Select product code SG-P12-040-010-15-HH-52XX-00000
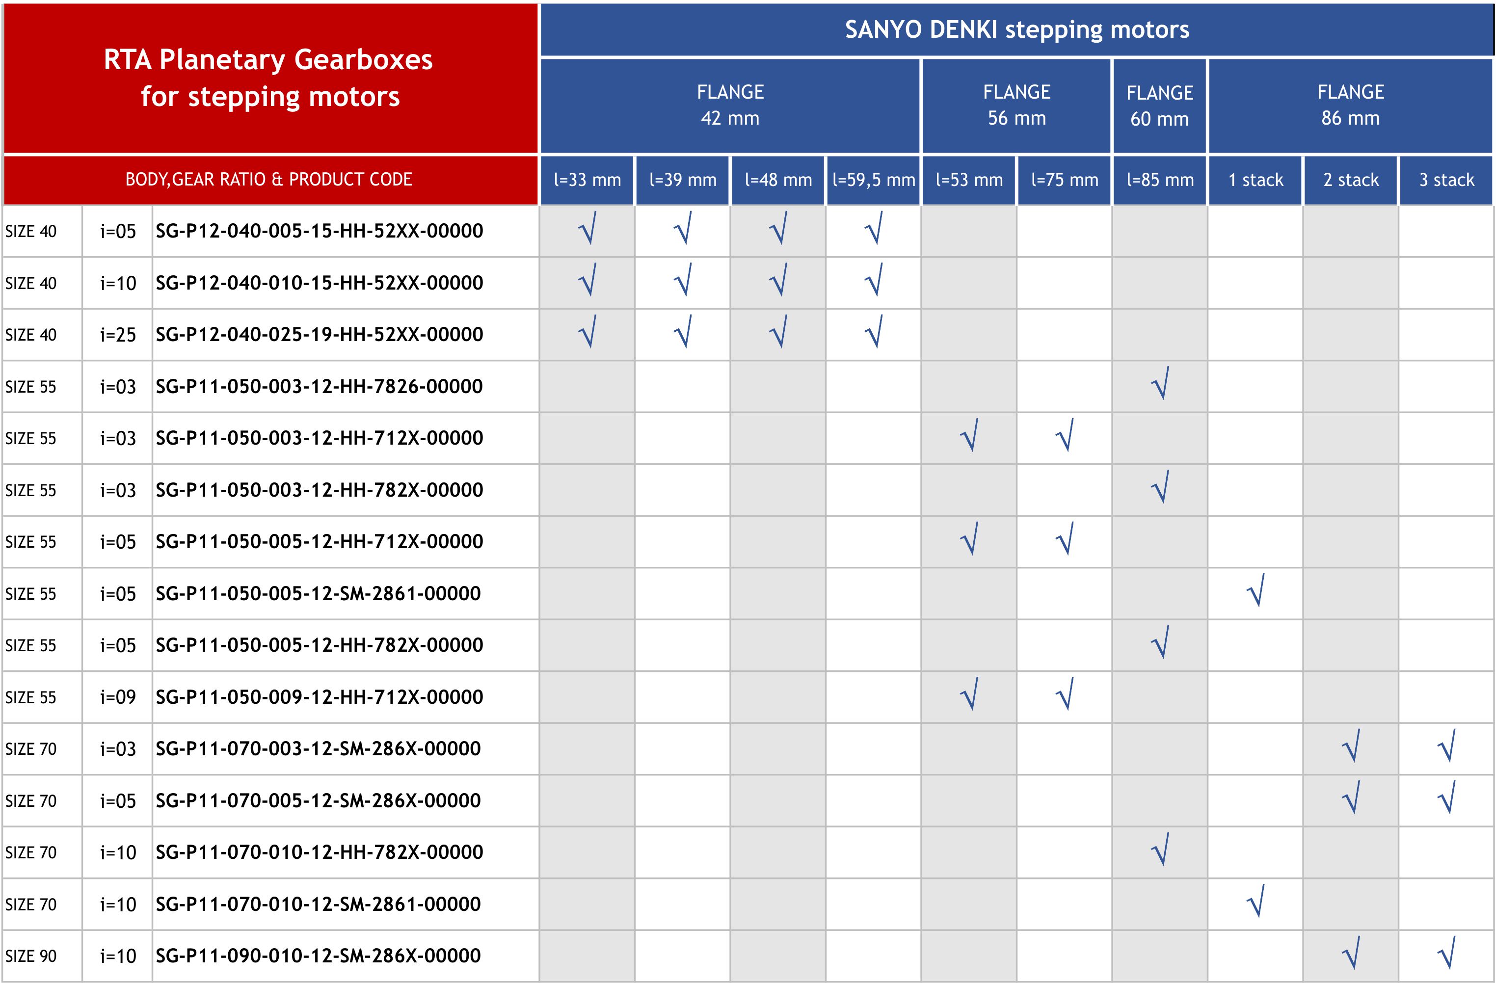Viewport: 1496px width, 983px height. click(x=320, y=283)
